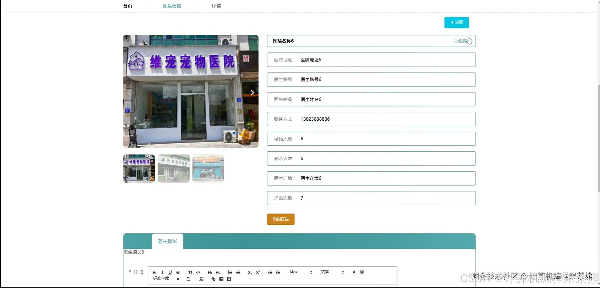
Task: Select the 医生擅长 tab
Action: pos(167,241)
